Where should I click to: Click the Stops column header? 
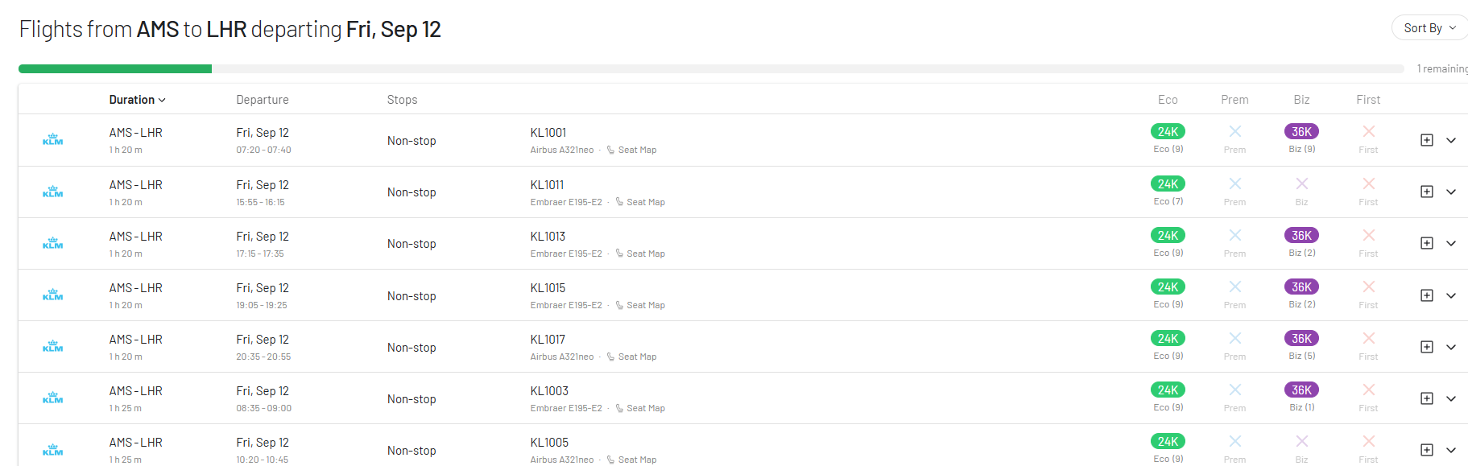[402, 100]
